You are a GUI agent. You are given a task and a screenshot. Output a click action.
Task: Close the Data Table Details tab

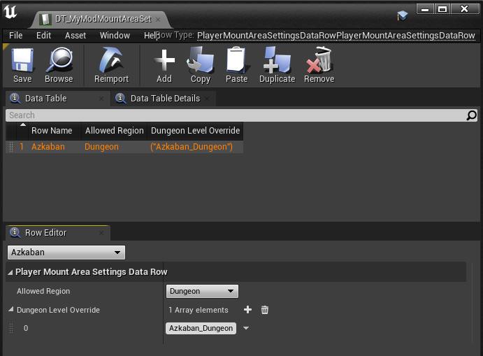pyautogui.click(x=207, y=99)
